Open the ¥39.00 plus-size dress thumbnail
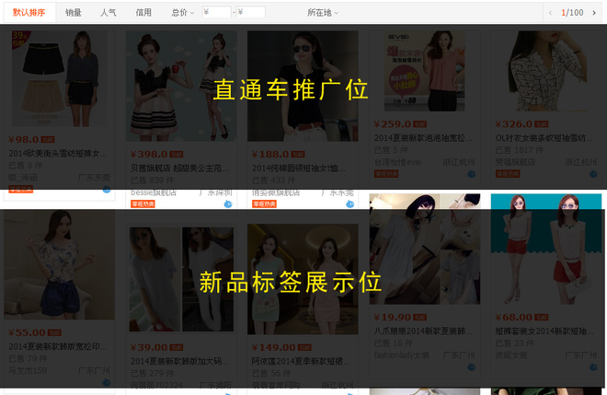This screenshot has width=607, height=395. 181,279
